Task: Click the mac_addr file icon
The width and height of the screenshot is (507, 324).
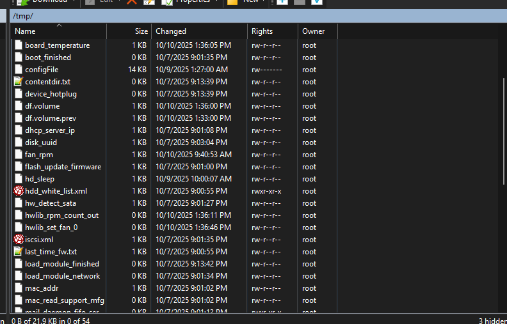Action: [x=19, y=288]
